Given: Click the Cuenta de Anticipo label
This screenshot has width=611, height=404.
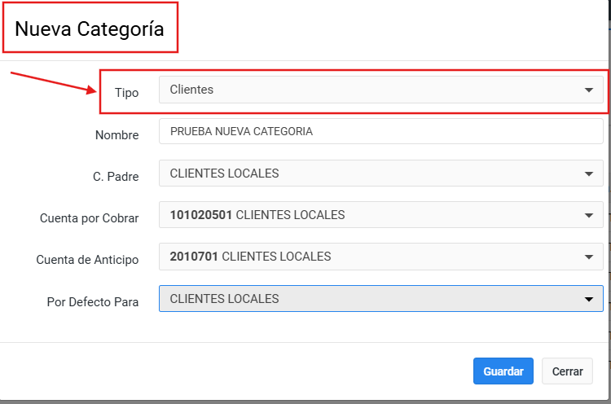Looking at the screenshot, I should pos(87,260).
